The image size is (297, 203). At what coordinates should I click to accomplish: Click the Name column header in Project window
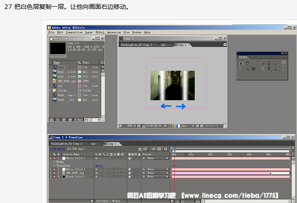click(64, 62)
